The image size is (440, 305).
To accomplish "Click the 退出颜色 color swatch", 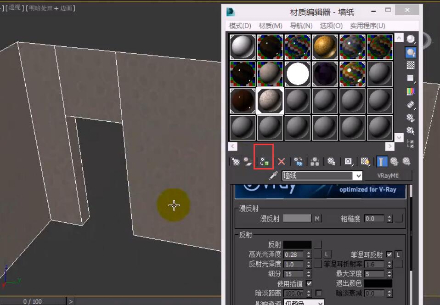I will coord(378,283).
